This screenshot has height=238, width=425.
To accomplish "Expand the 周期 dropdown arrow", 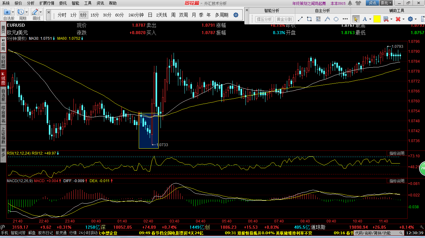I will pyautogui.click(x=26, y=12).
